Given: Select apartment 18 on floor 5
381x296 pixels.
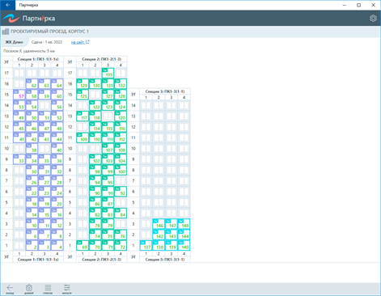Looking at the screenshot, I should coord(32,202).
